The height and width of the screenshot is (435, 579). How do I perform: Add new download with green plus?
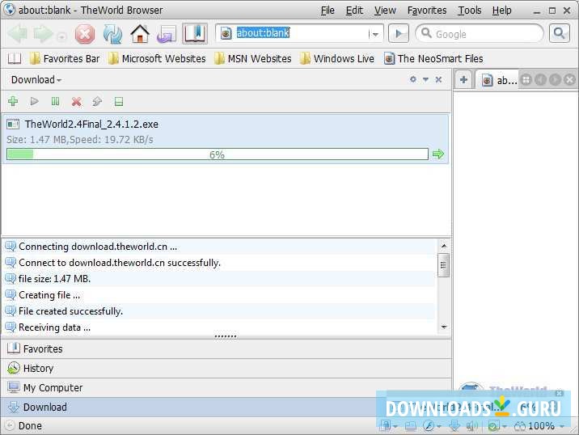pyautogui.click(x=13, y=101)
